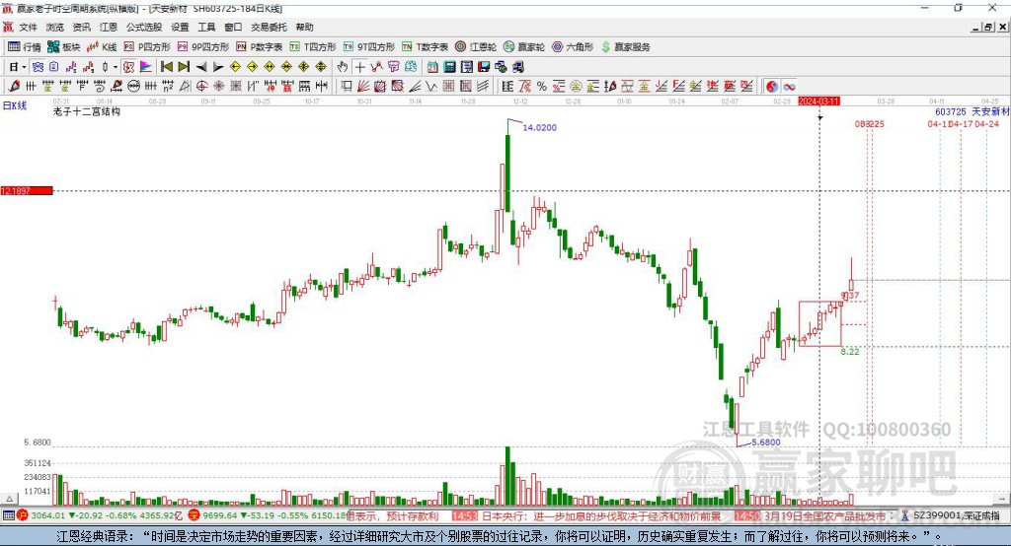Open the 9T四方形 tool
This screenshot has width=1011, height=546.
click(369, 47)
